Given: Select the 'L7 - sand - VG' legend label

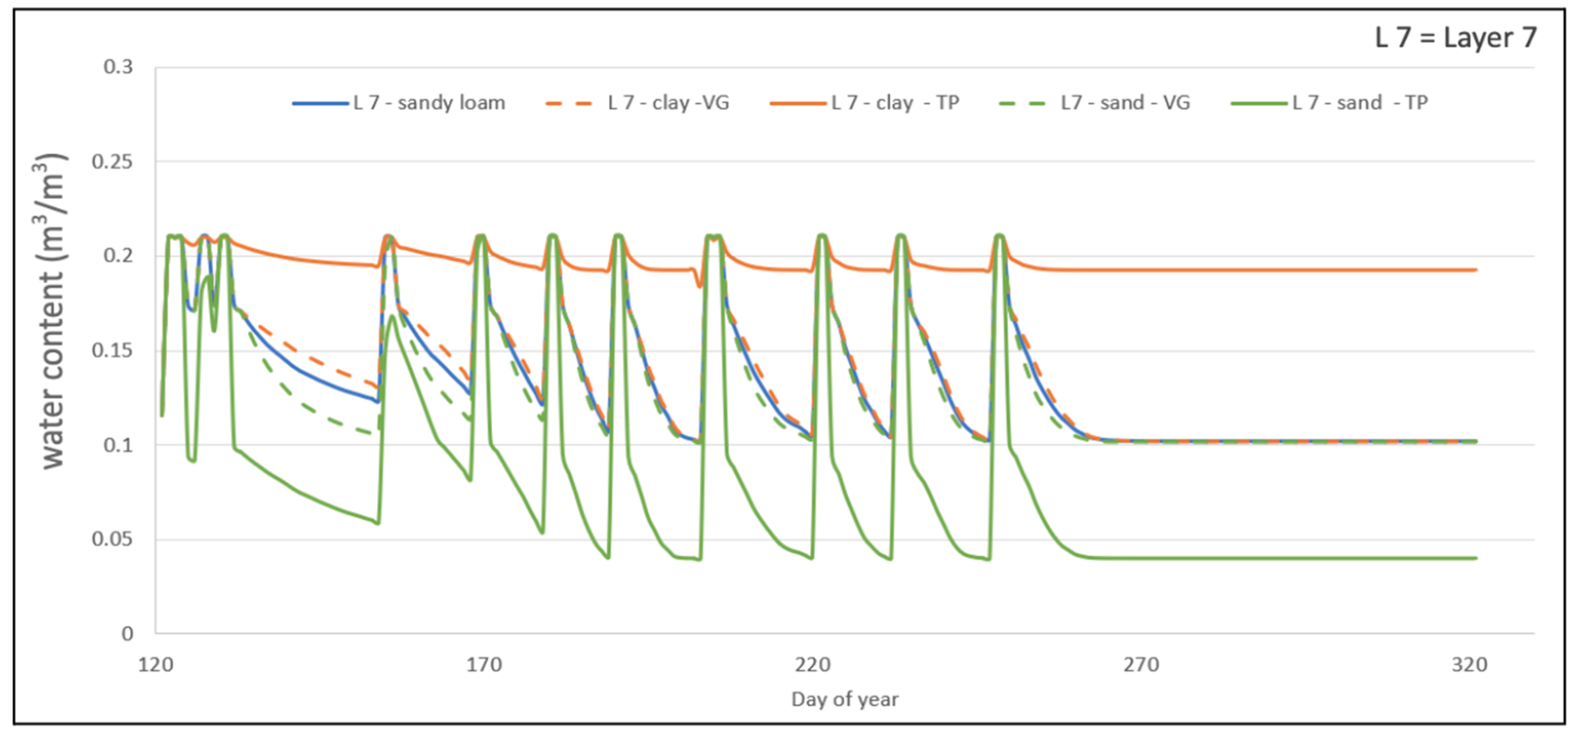Looking at the screenshot, I should [1125, 103].
